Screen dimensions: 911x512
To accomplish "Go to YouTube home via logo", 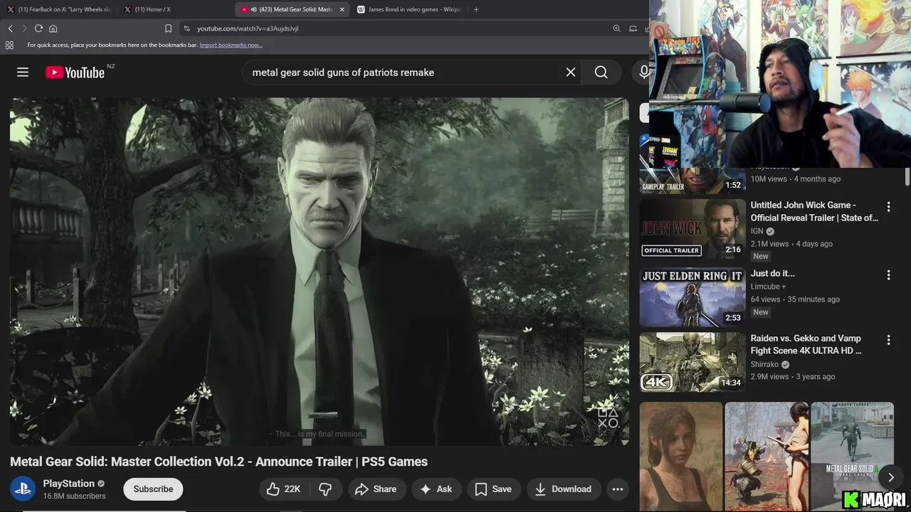I will [75, 73].
